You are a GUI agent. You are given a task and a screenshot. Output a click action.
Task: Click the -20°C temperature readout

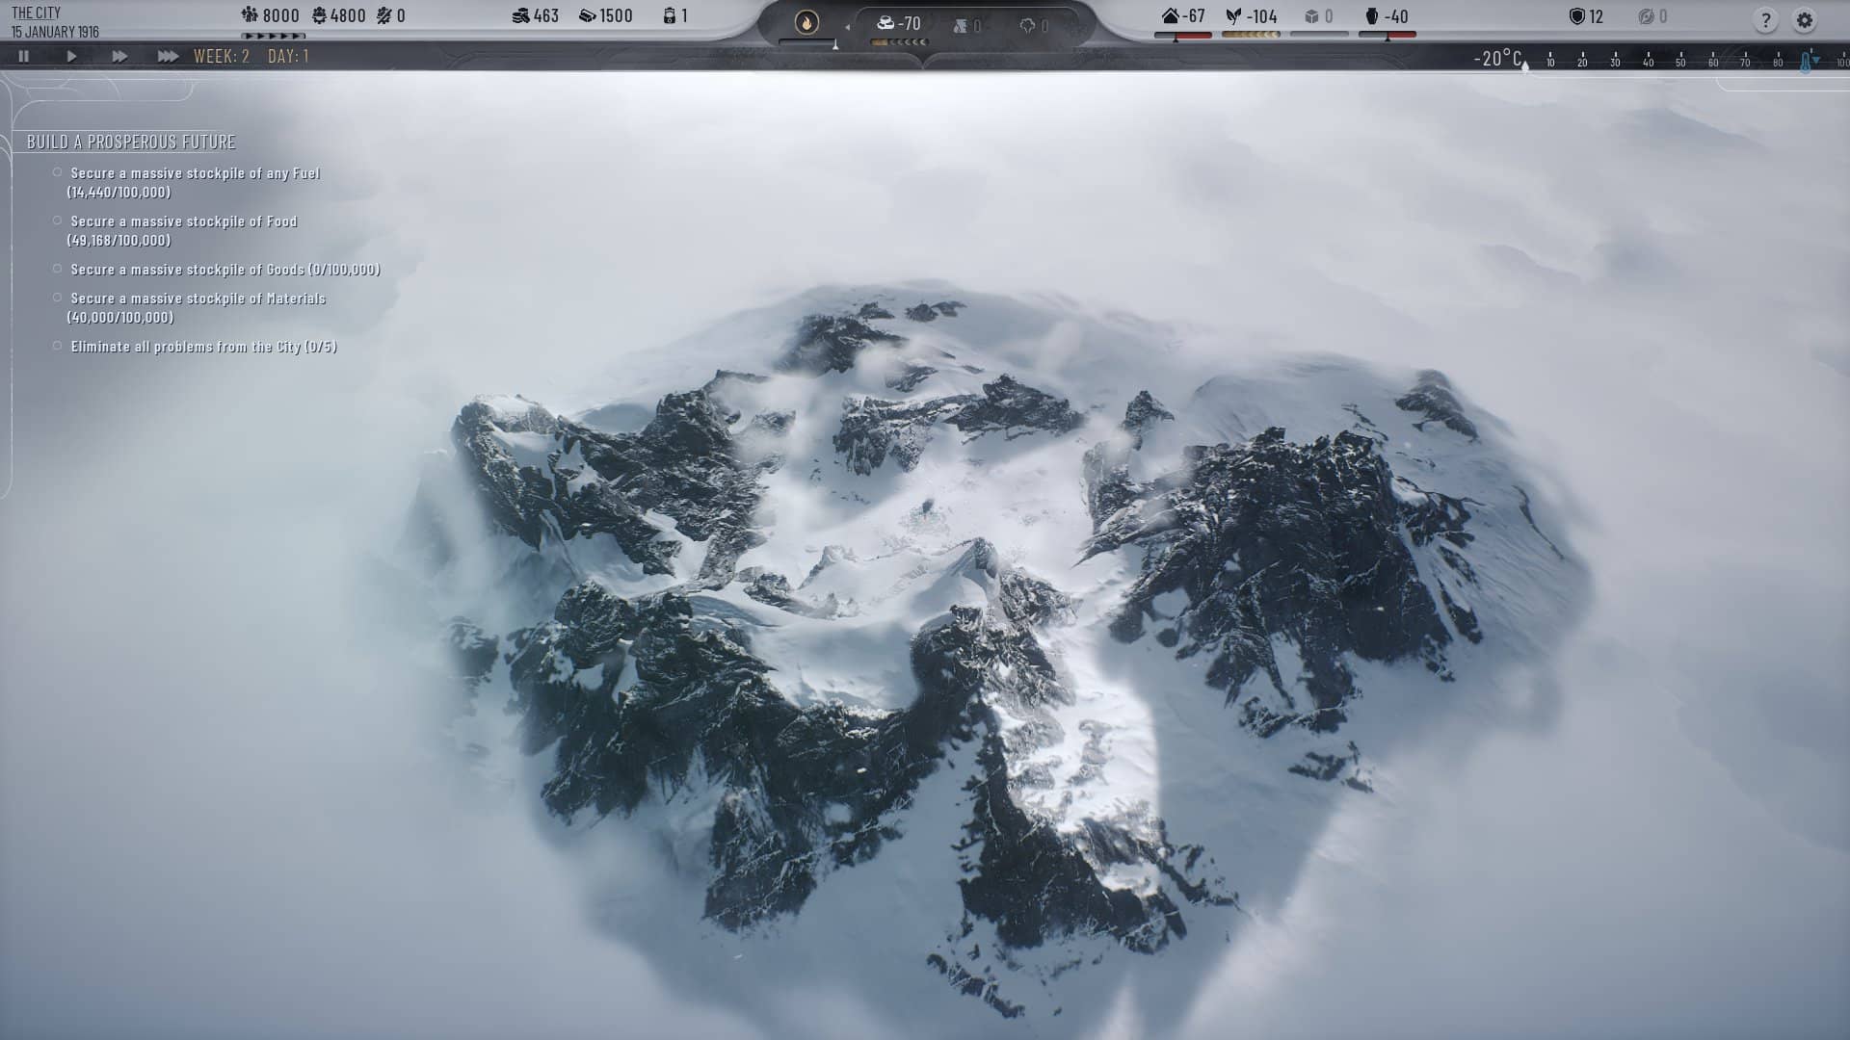(x=1497, y=58)
